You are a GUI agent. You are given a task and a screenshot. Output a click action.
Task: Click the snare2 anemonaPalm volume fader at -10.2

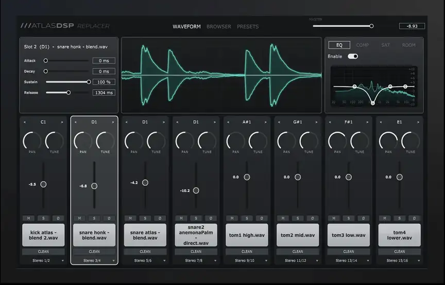(196, 190)
